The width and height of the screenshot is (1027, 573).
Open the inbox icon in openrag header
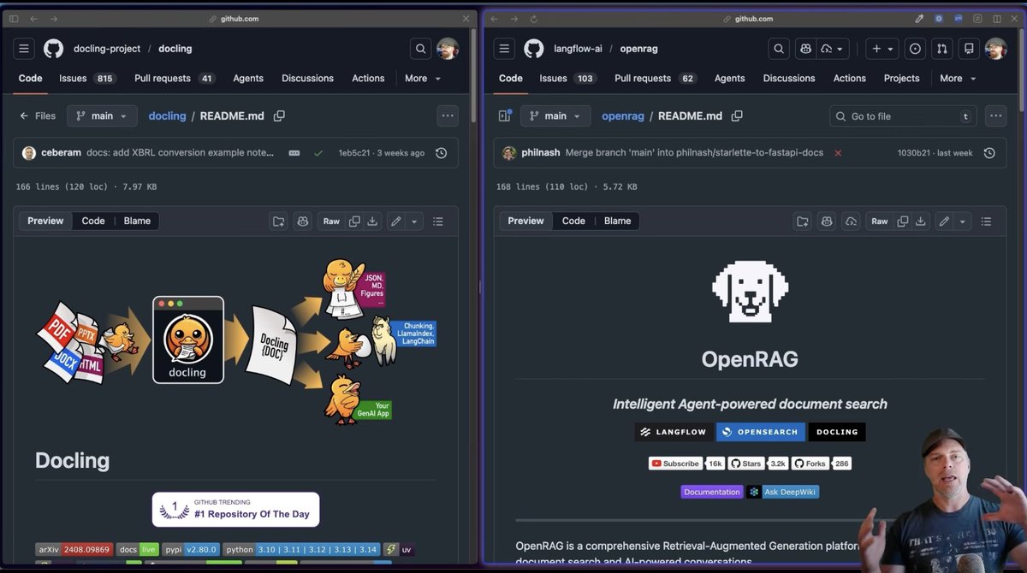(x=968, y=49)
